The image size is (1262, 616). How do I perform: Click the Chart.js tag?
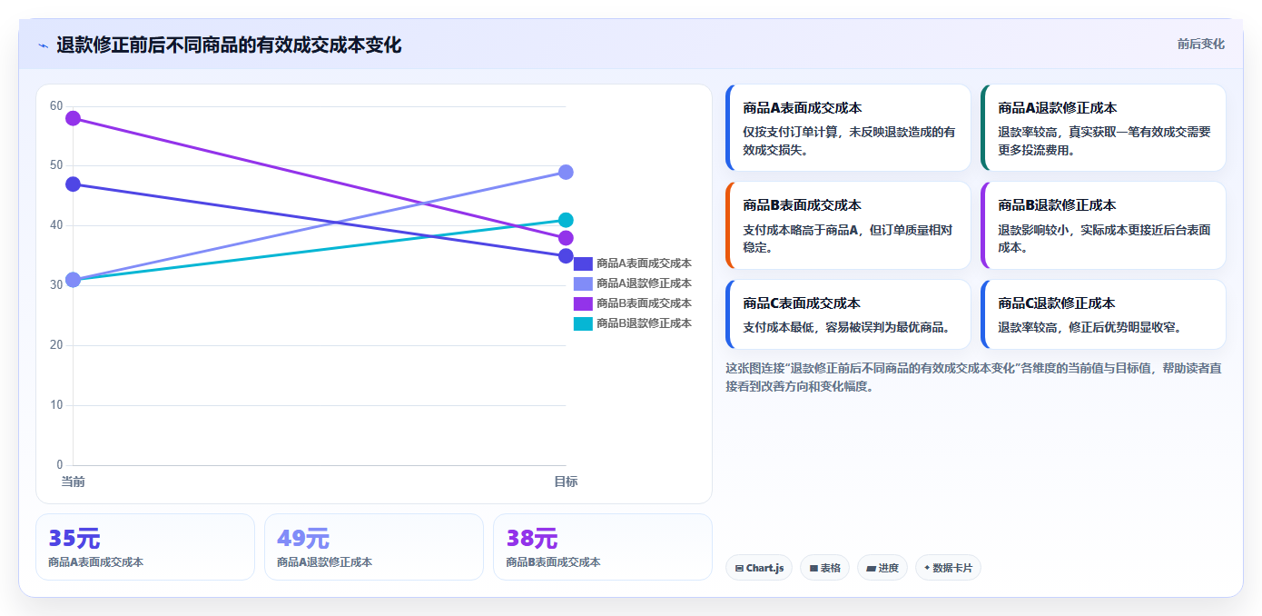pos(759,568)
